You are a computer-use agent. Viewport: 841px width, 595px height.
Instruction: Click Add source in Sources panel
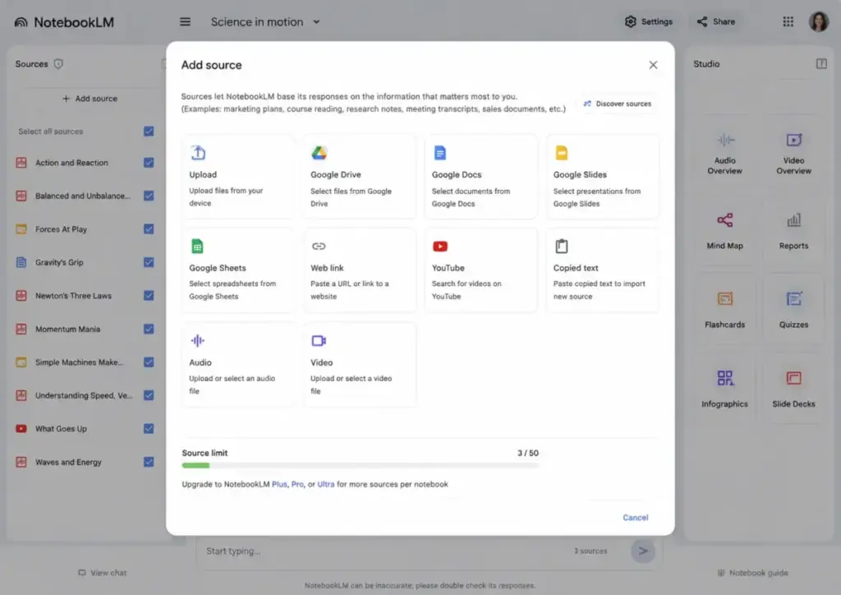click(90, 99)
